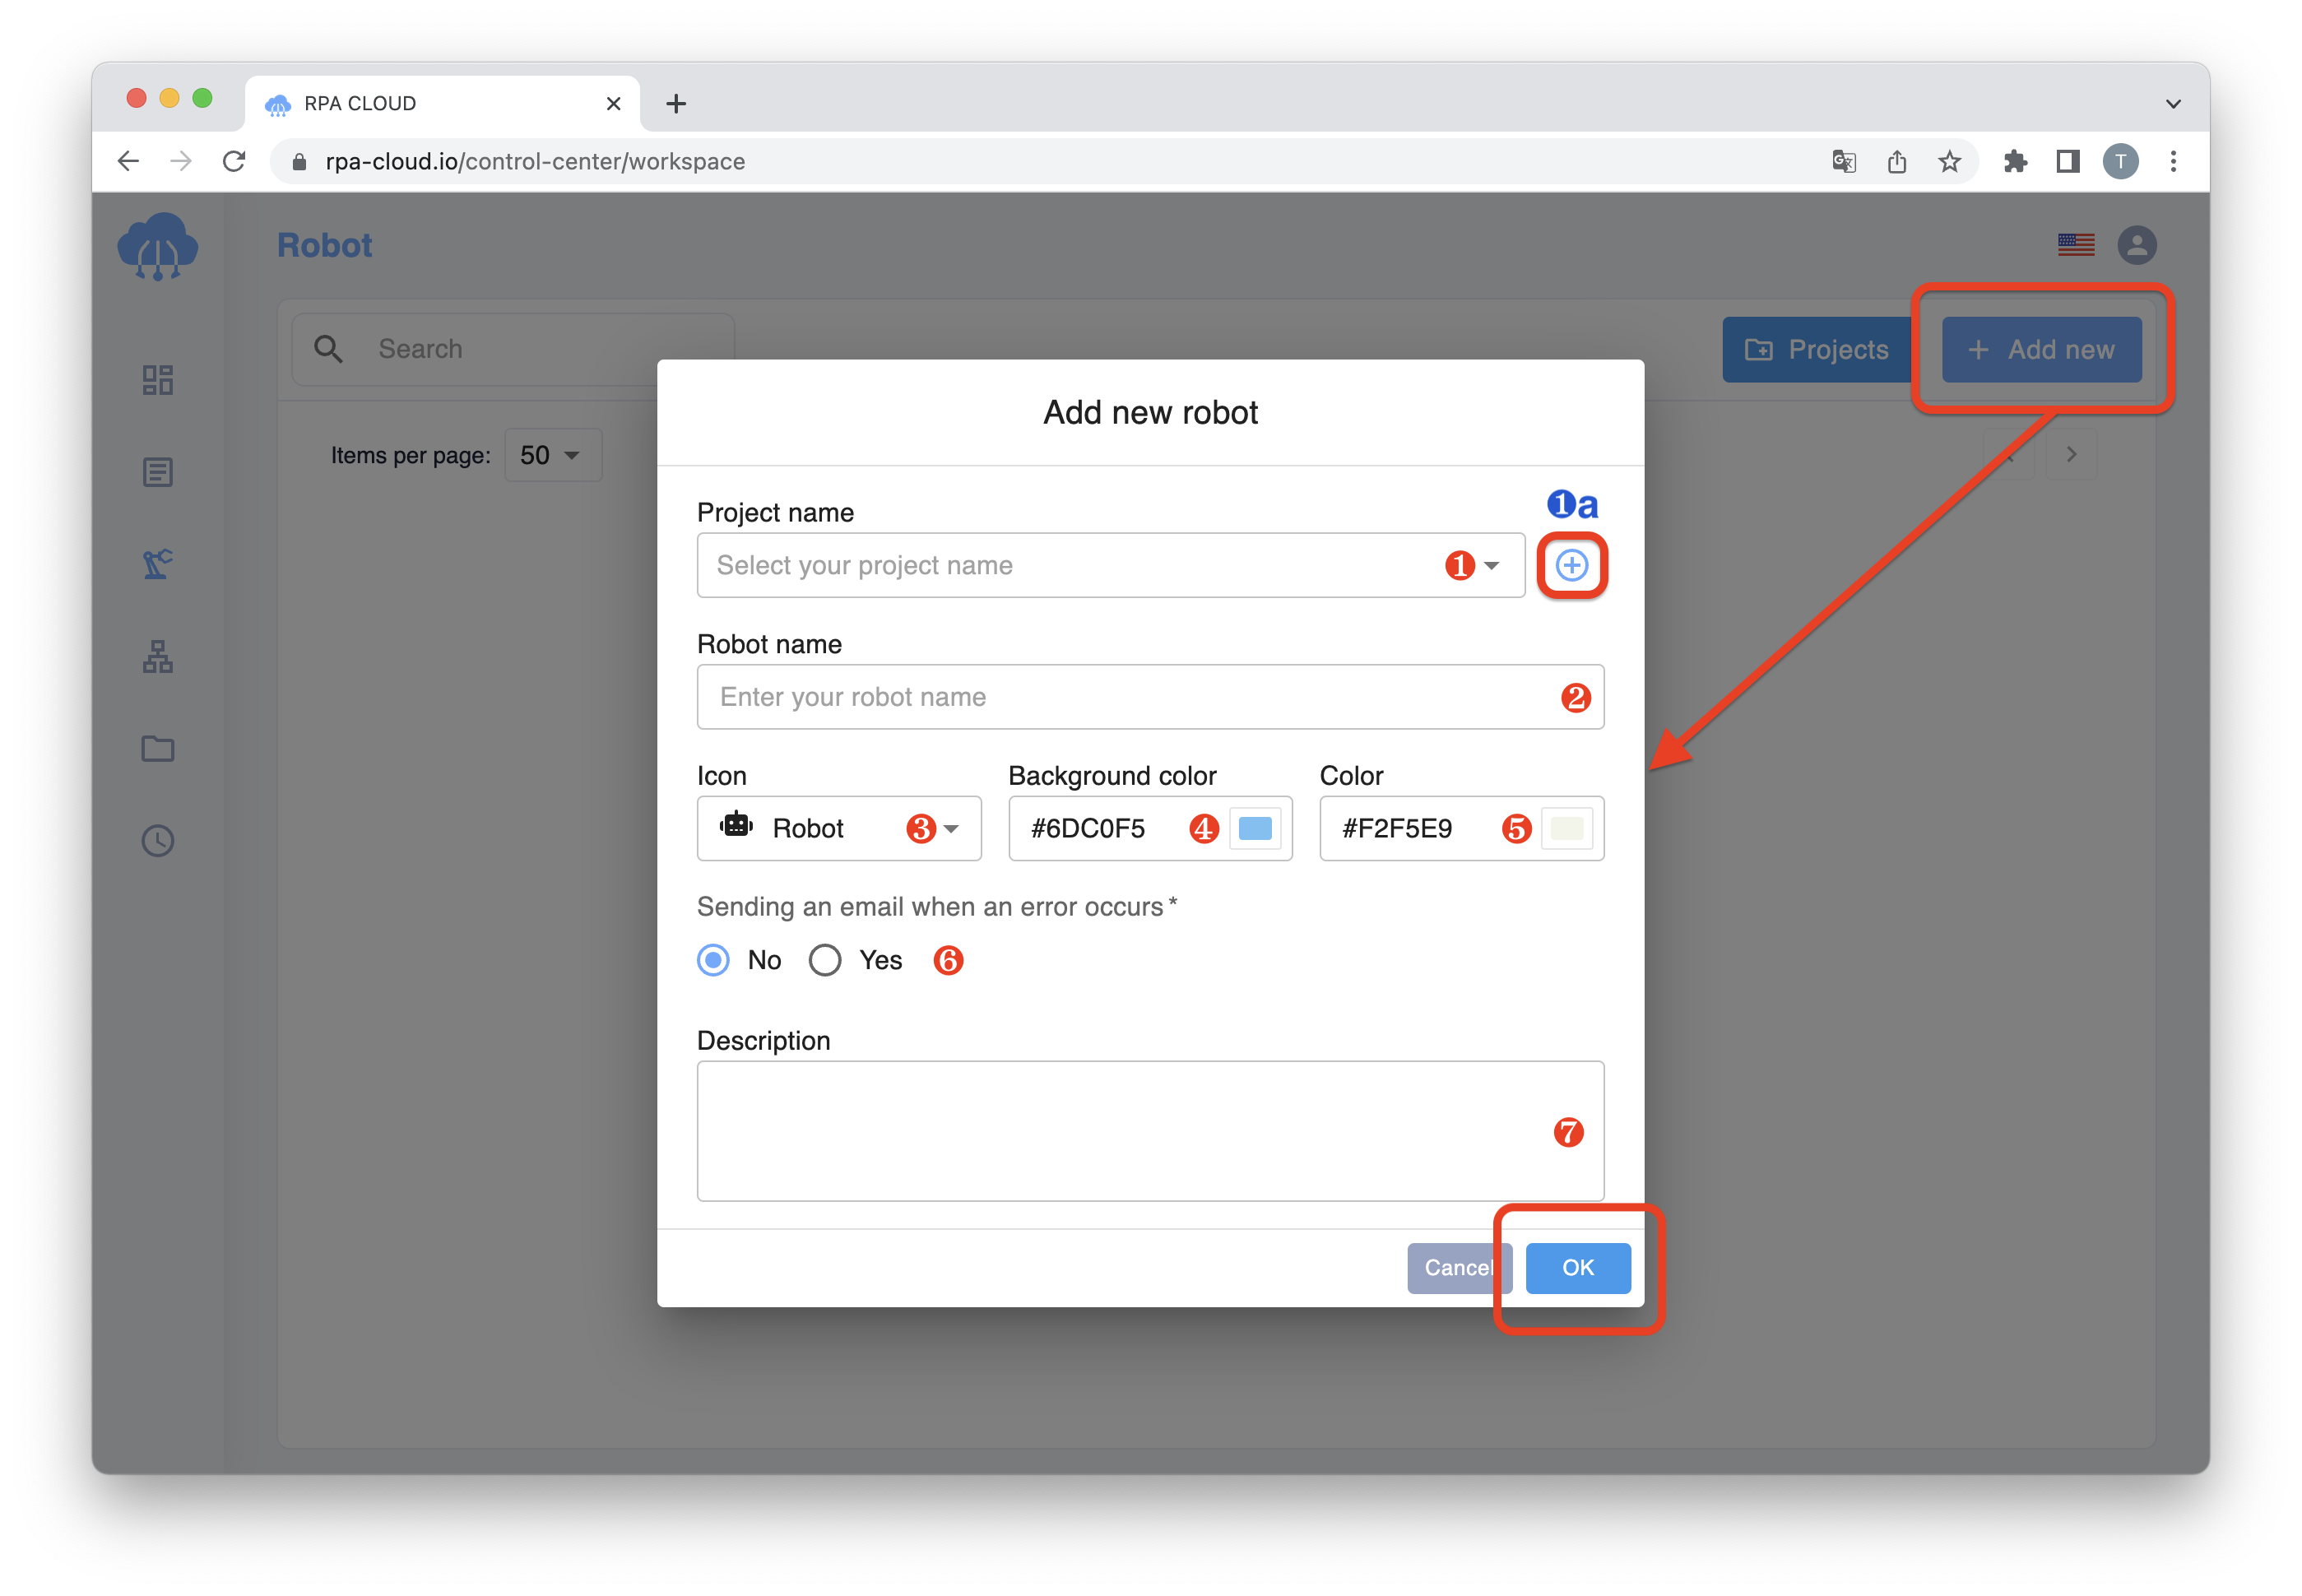Click the Description text area
The image size is (2302, 1596).
[1150, 1131]
